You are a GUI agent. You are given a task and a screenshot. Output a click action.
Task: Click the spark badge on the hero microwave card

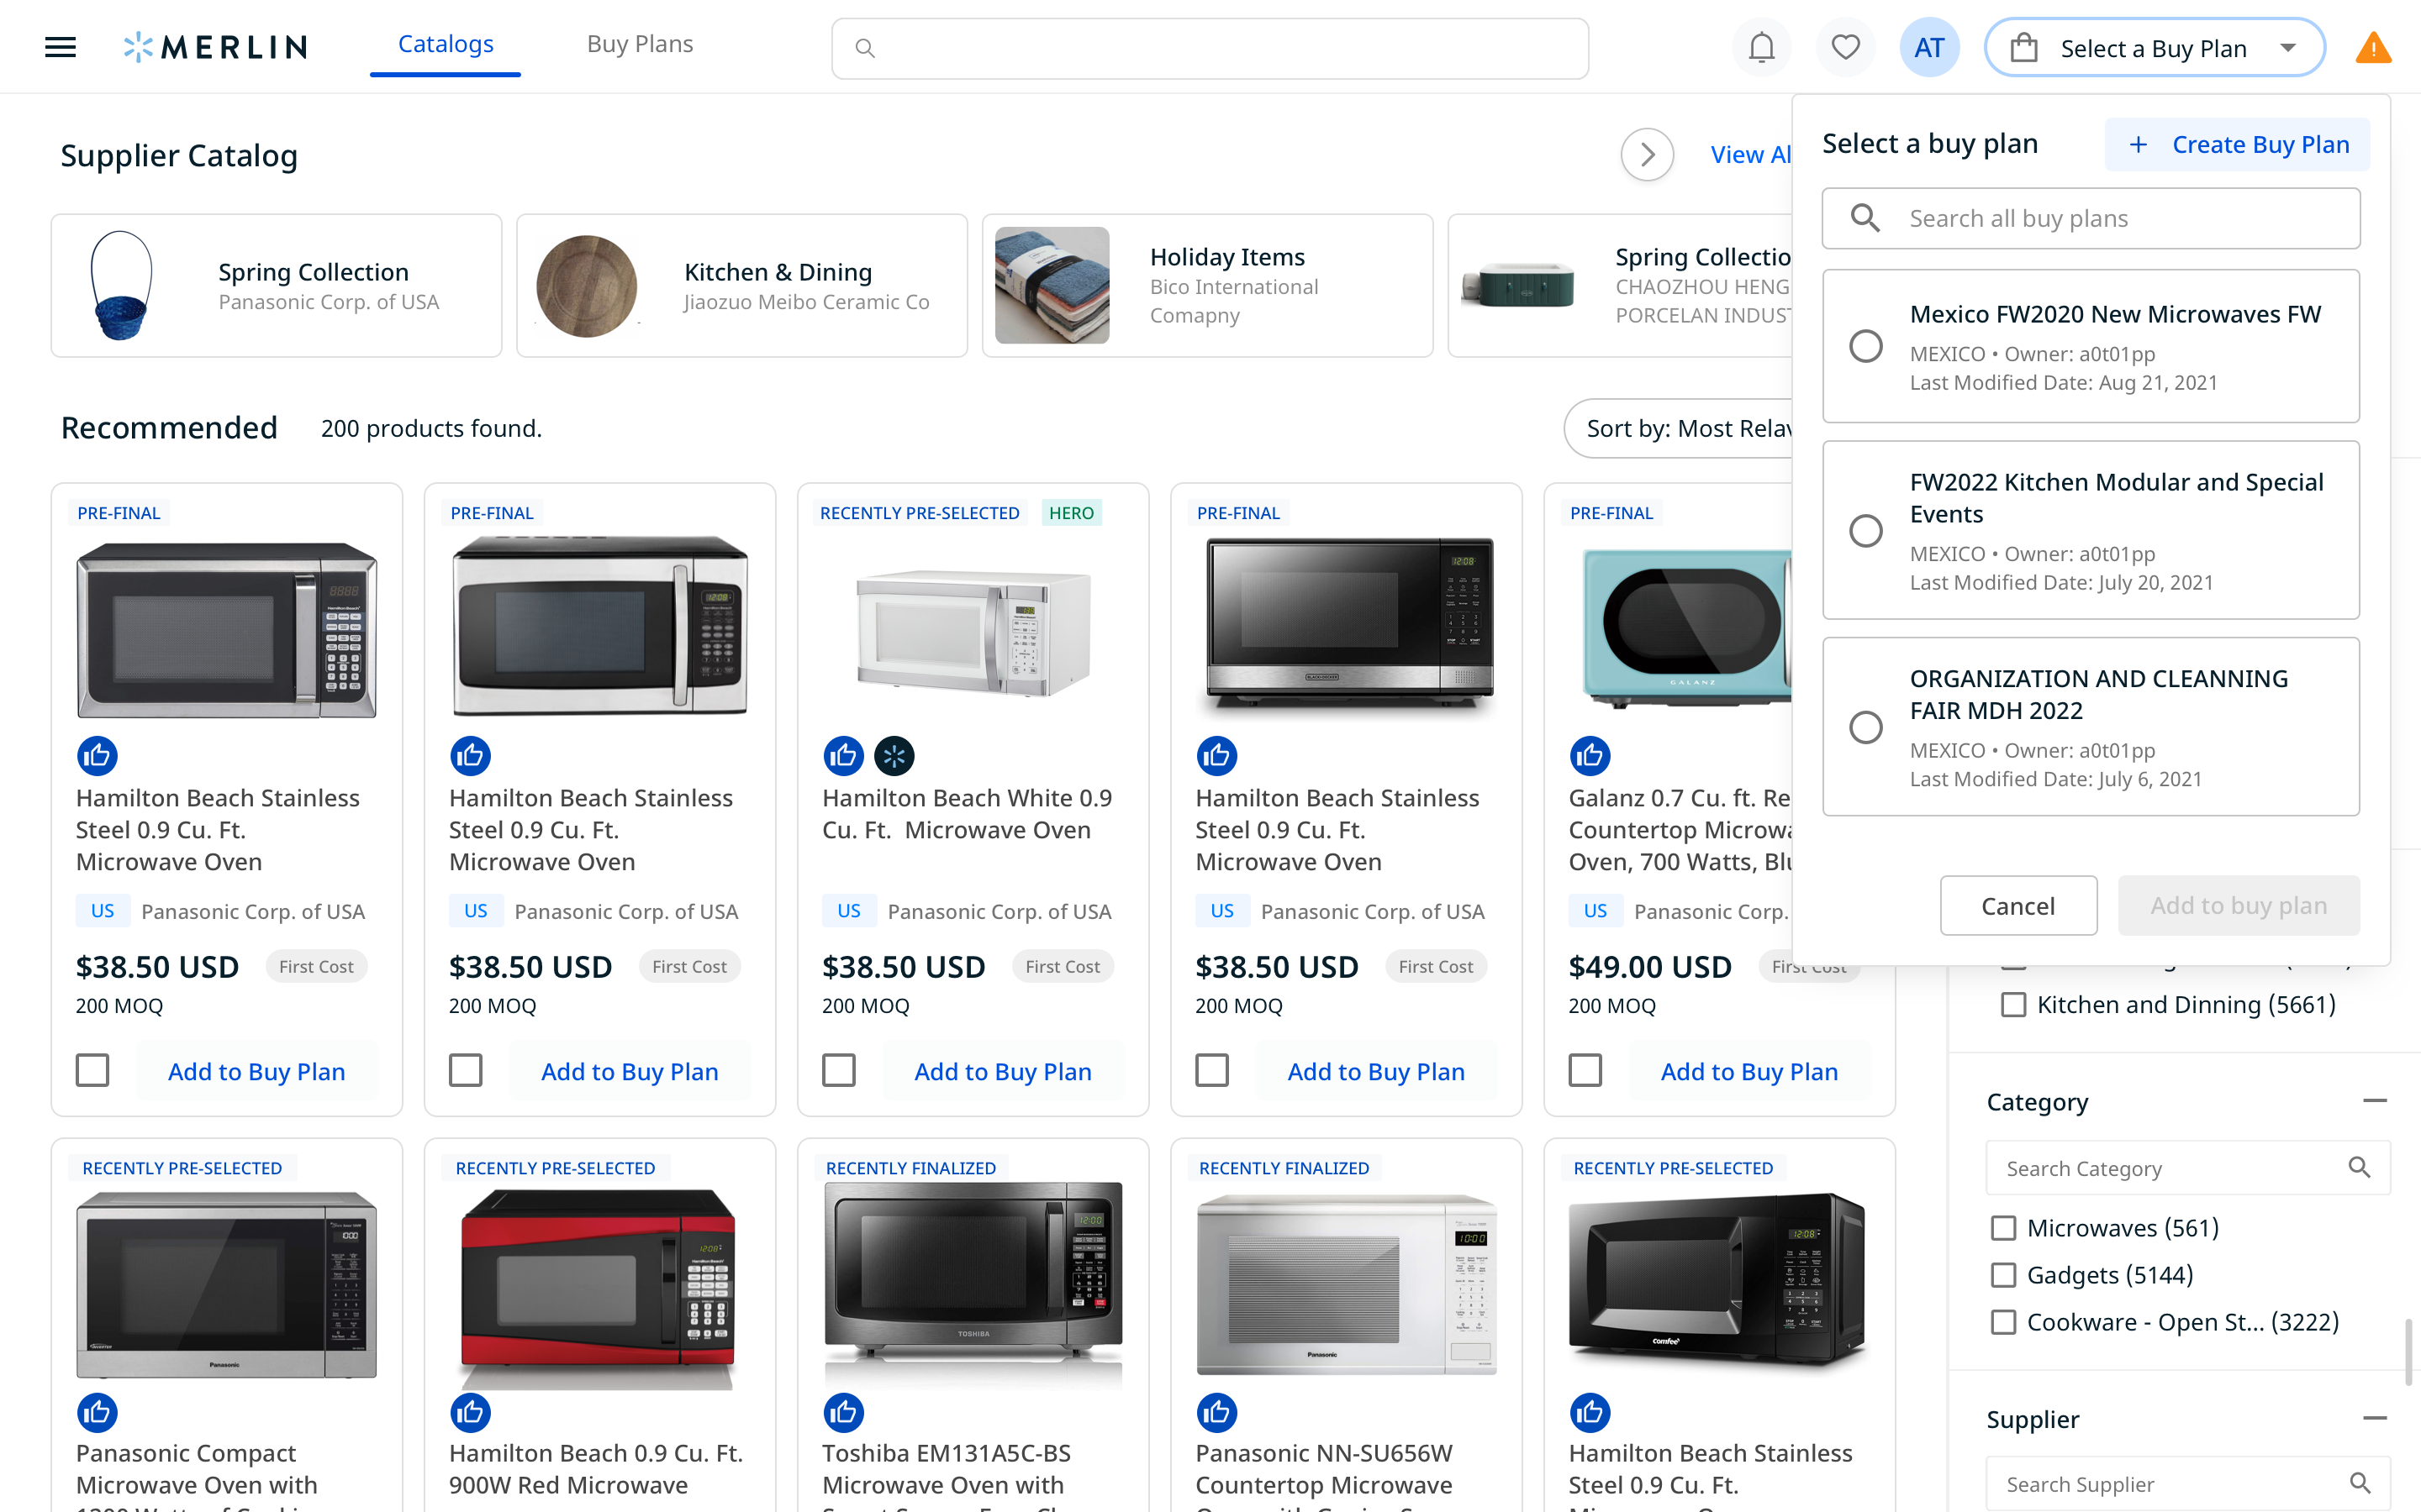(x=895, y=756)
